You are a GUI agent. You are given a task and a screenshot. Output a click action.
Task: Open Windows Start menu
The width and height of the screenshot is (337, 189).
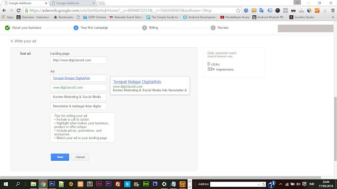coord(6,184)
